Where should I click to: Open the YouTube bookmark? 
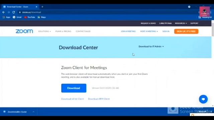tap(30, 17)
